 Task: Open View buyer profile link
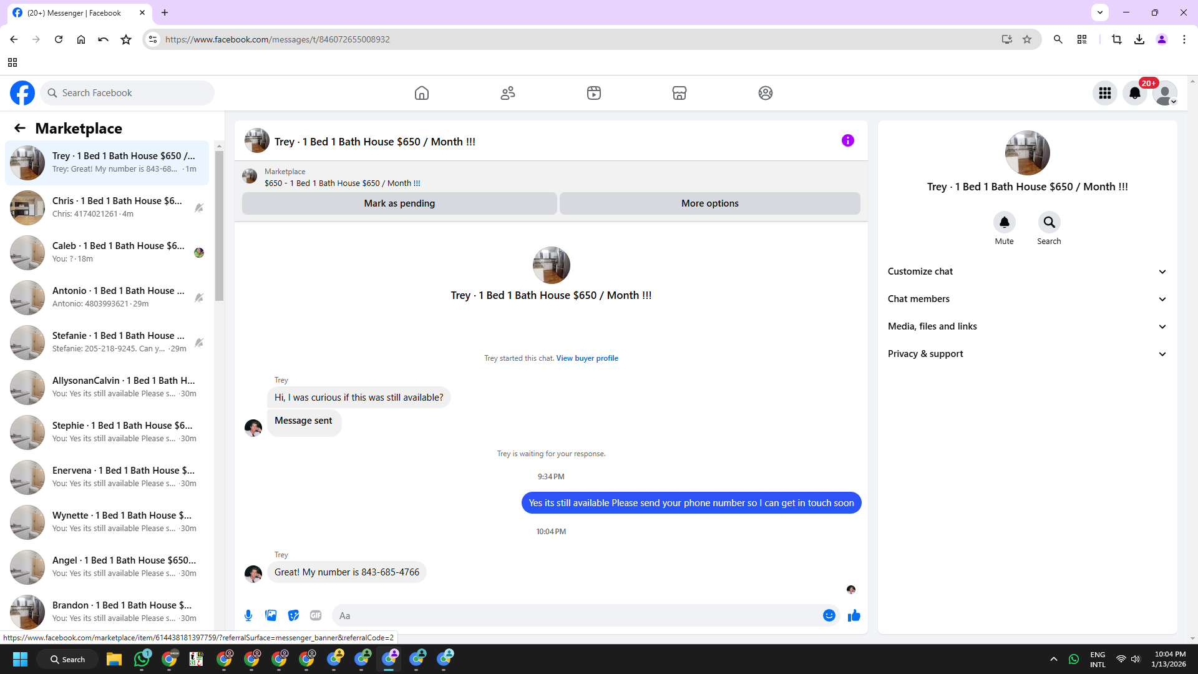(x=587, y=358)
